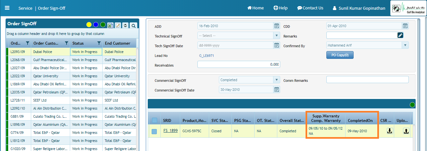Select order row L2093/09
The image size is (427, 151).
coord(71,52)
